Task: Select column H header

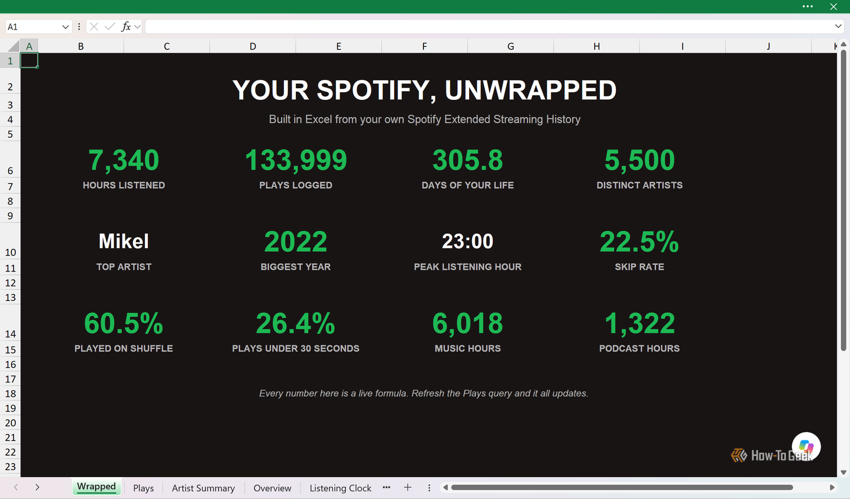Action: pyautogui.click(x=596, y=46)
